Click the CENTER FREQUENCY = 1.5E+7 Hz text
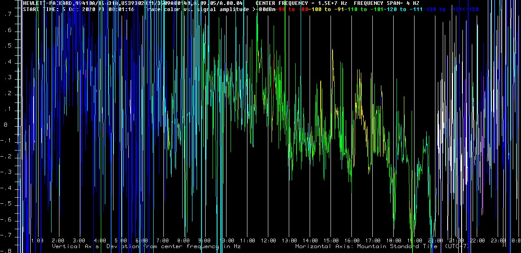This screenshot has width=521, height=253. pyautogui.click(x=301, y=3)
